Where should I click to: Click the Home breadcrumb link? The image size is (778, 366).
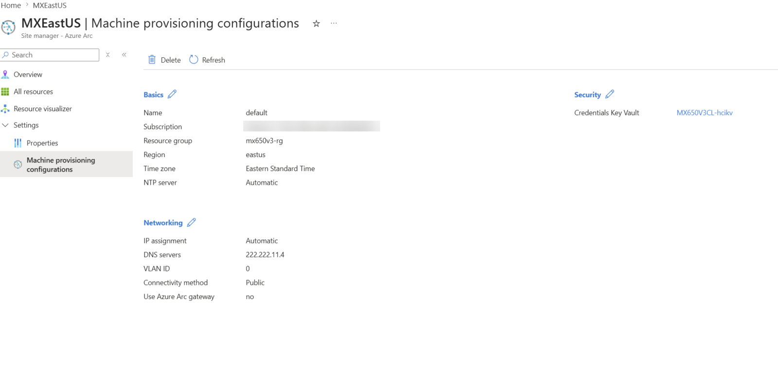pos(11,5)
